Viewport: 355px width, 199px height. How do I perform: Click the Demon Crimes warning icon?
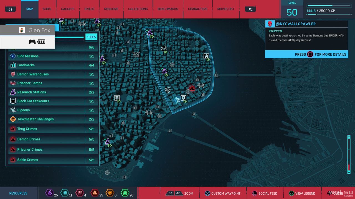point(13,139)
